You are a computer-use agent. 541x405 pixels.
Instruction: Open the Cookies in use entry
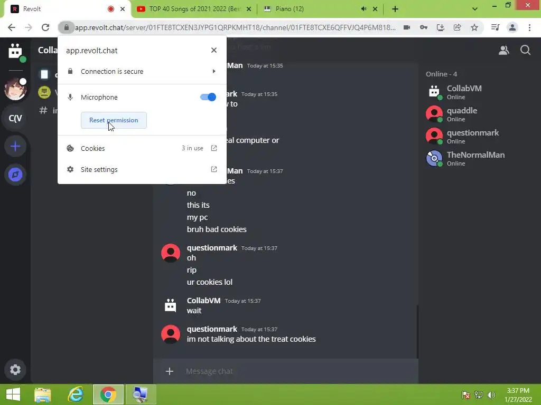pos(142,148)
